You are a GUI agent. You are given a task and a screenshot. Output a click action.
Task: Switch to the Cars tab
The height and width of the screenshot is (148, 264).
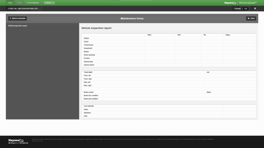(10, 3)
